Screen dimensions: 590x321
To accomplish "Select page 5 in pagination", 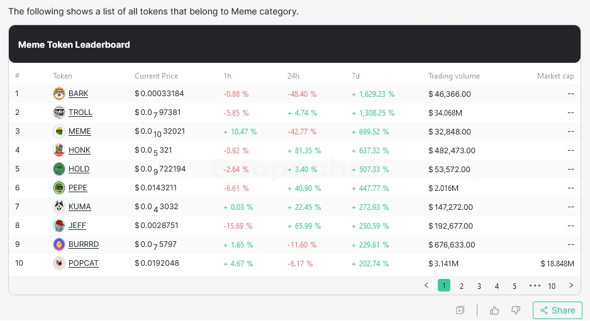I will [515, 286].
